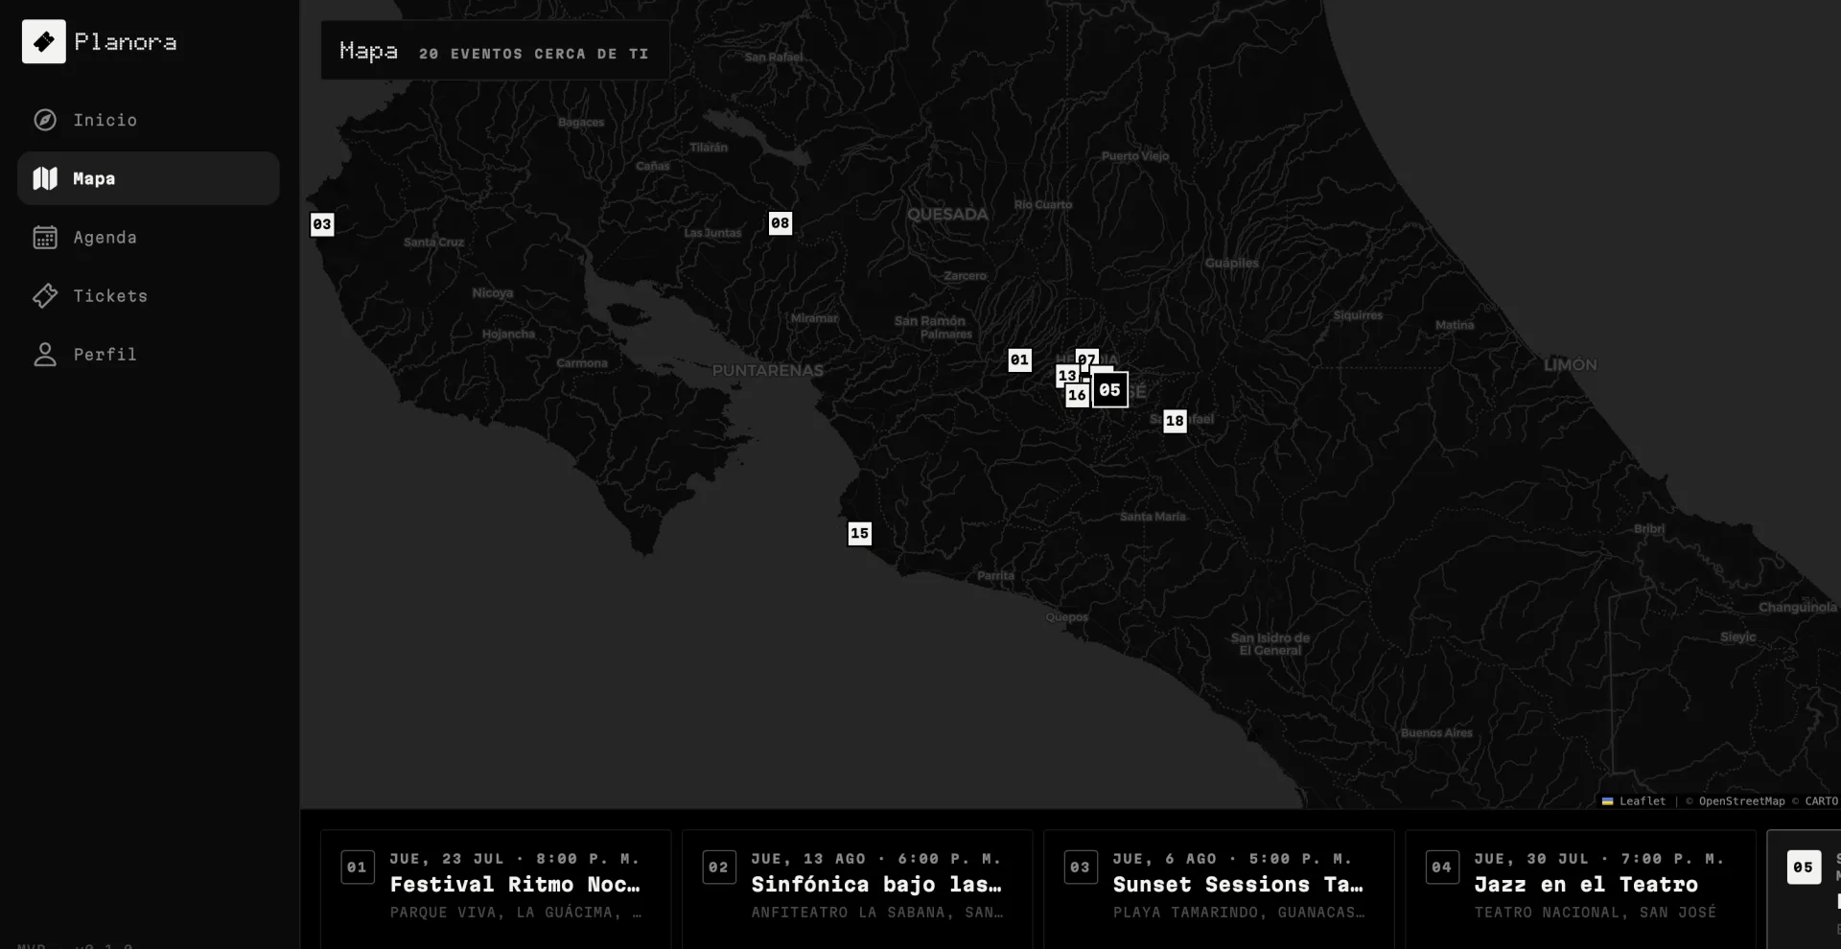Select map marker 01
This screenshot has width=1841, height=949.
(1019, 359)
